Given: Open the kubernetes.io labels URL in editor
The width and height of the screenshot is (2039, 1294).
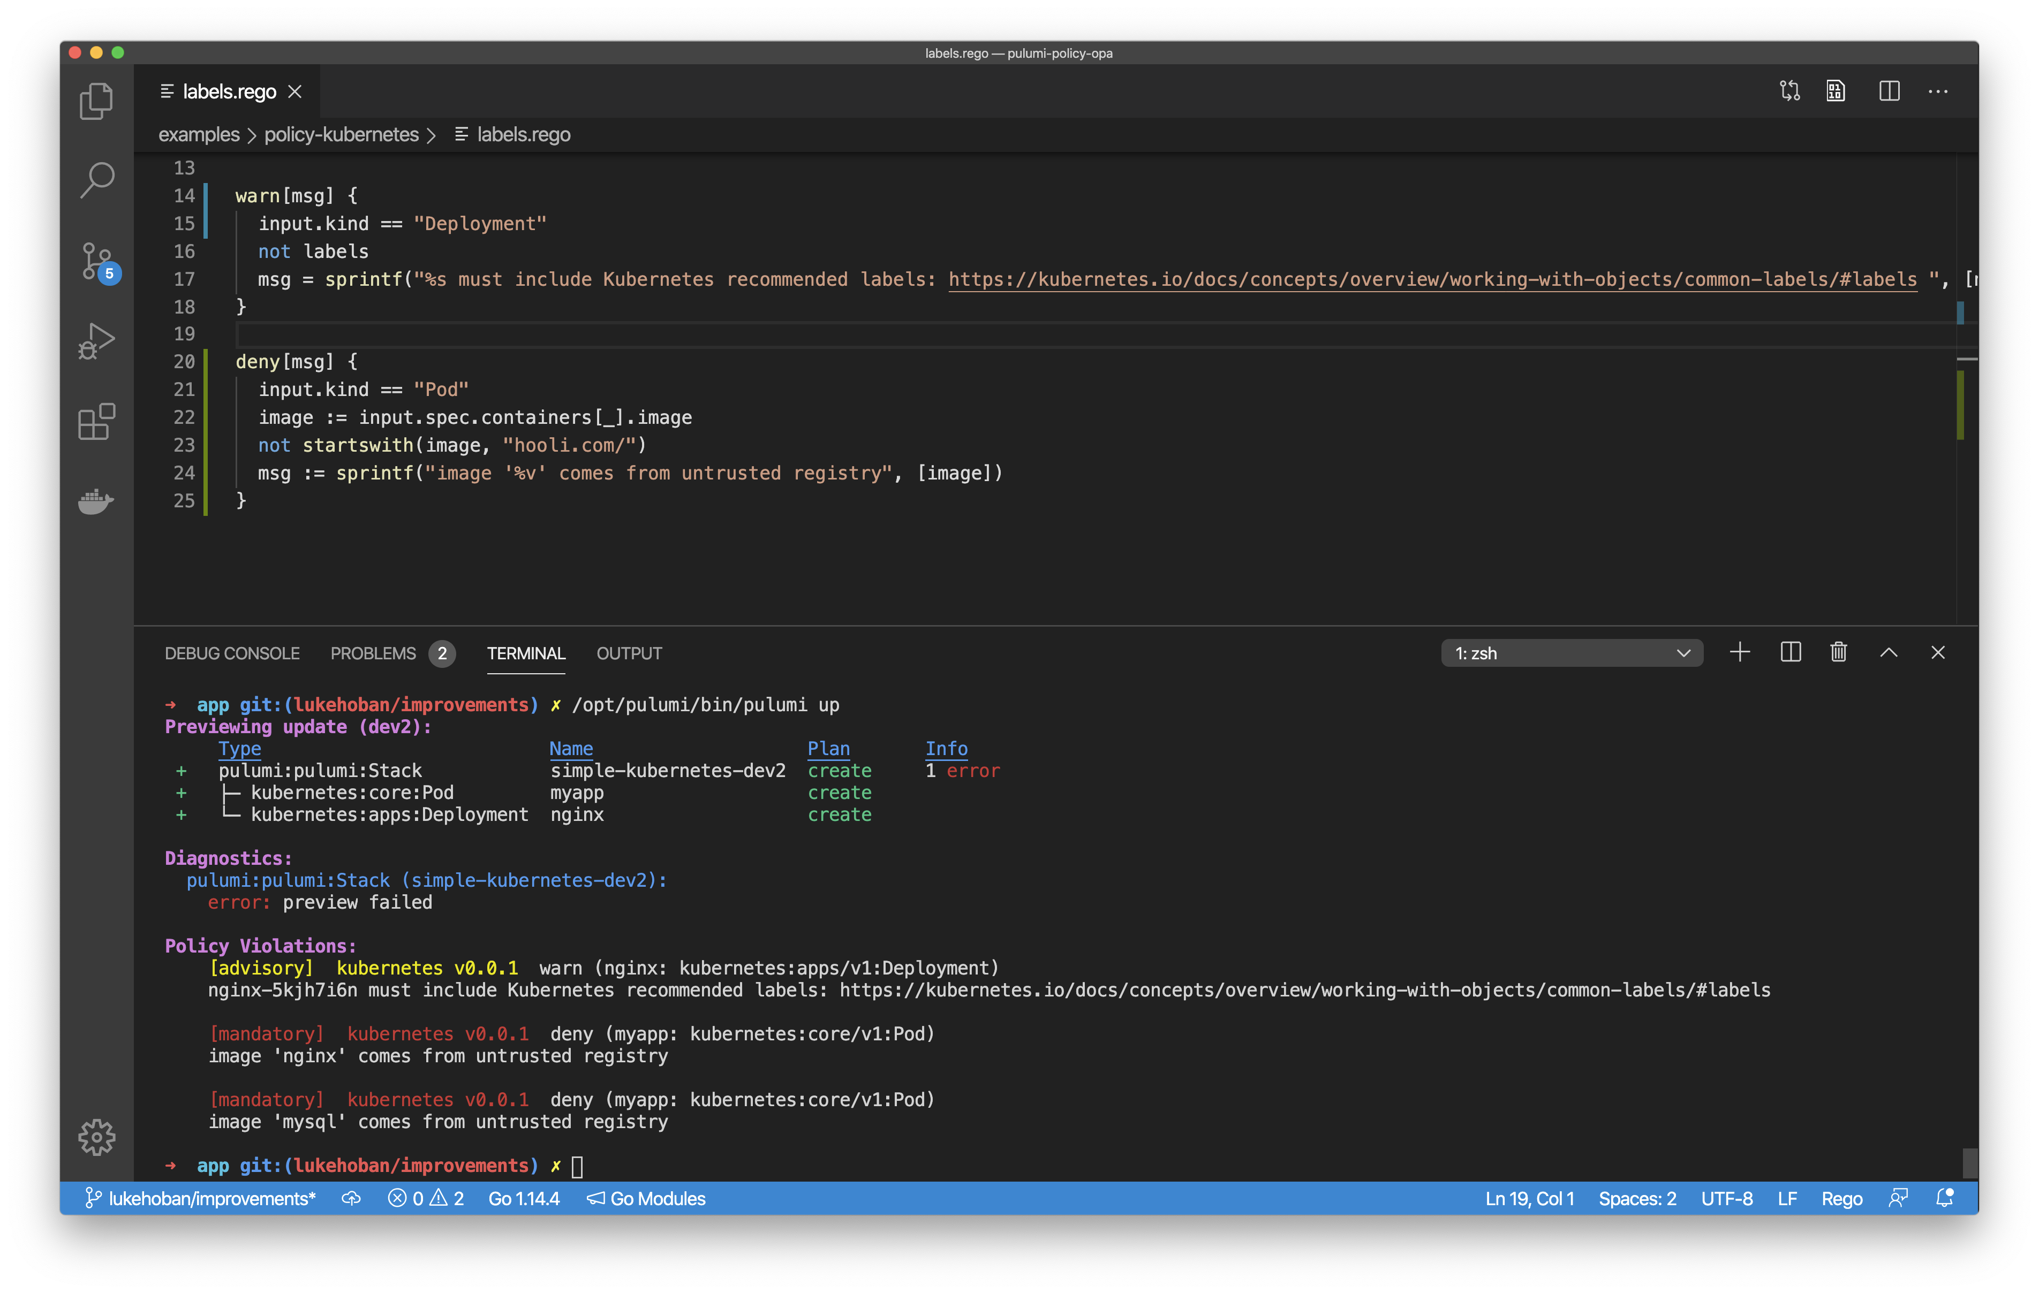Looking at the screenshot, I should point(1432,279).
